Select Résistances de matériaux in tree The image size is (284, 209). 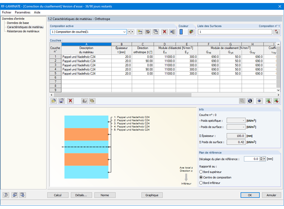23,31
